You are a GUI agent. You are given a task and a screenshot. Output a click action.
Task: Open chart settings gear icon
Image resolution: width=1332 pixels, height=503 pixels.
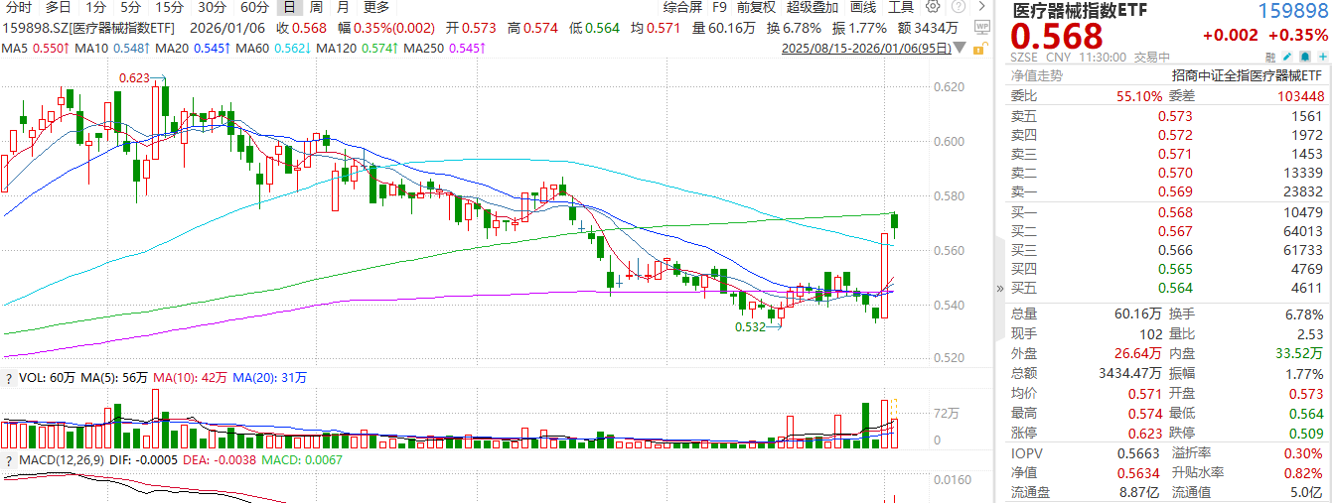coord(932,7)
